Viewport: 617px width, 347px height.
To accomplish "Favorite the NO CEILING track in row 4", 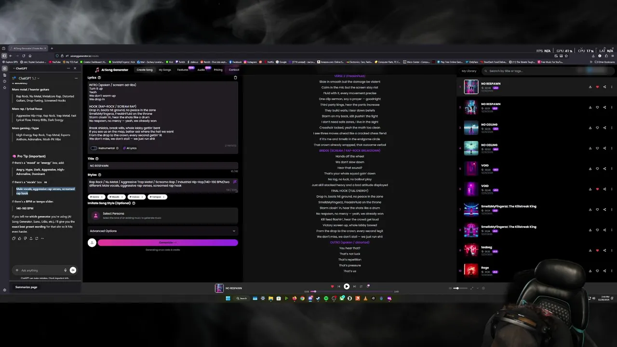I will [597, 148].
